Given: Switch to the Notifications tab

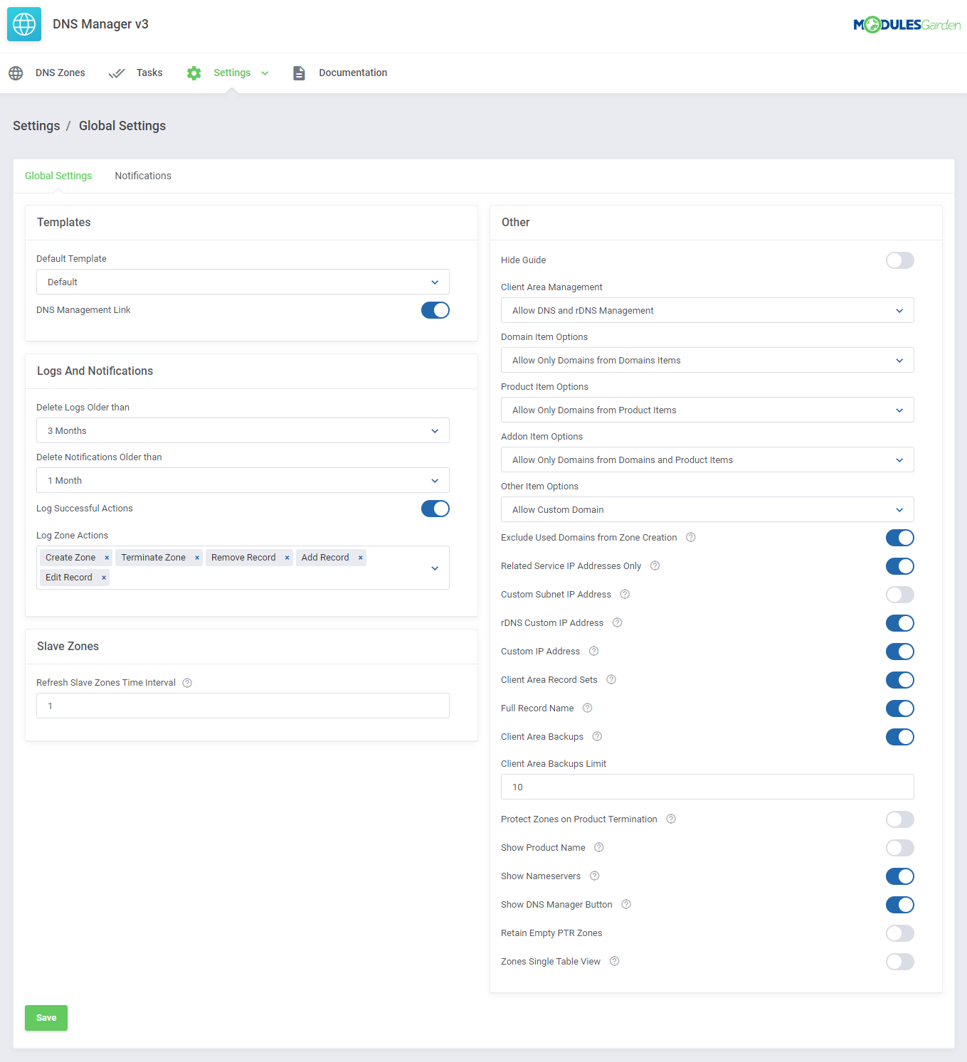Looking at the screenshot, I should click(143, 176).
